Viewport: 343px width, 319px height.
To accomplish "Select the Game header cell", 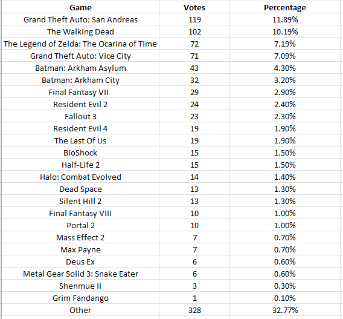I will click(x=80, y=7).
